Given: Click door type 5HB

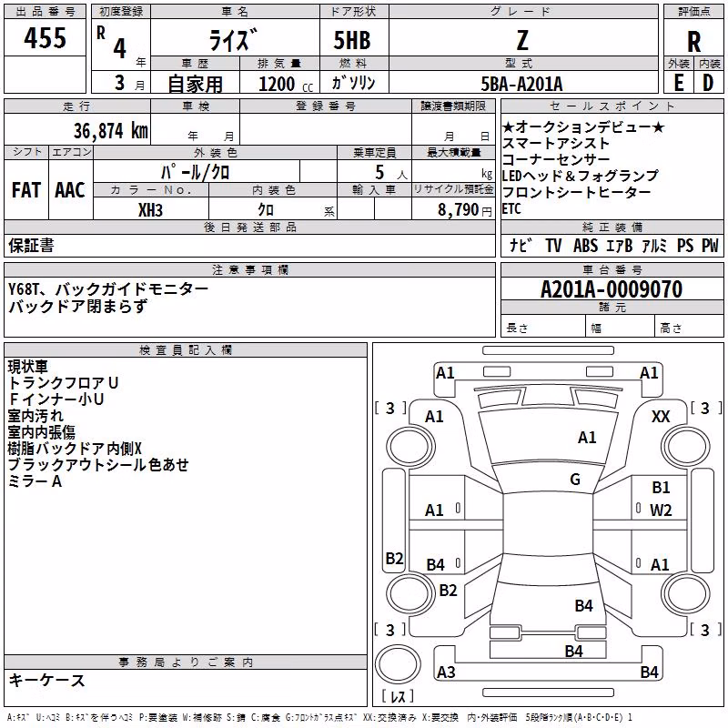Looking at the screenshot, I should point(352,40).
